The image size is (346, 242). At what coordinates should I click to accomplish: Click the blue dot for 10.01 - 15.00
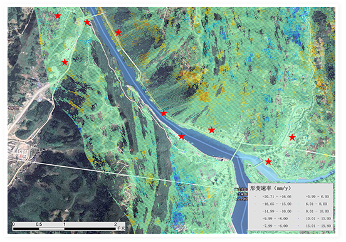(x=298, y=219)
